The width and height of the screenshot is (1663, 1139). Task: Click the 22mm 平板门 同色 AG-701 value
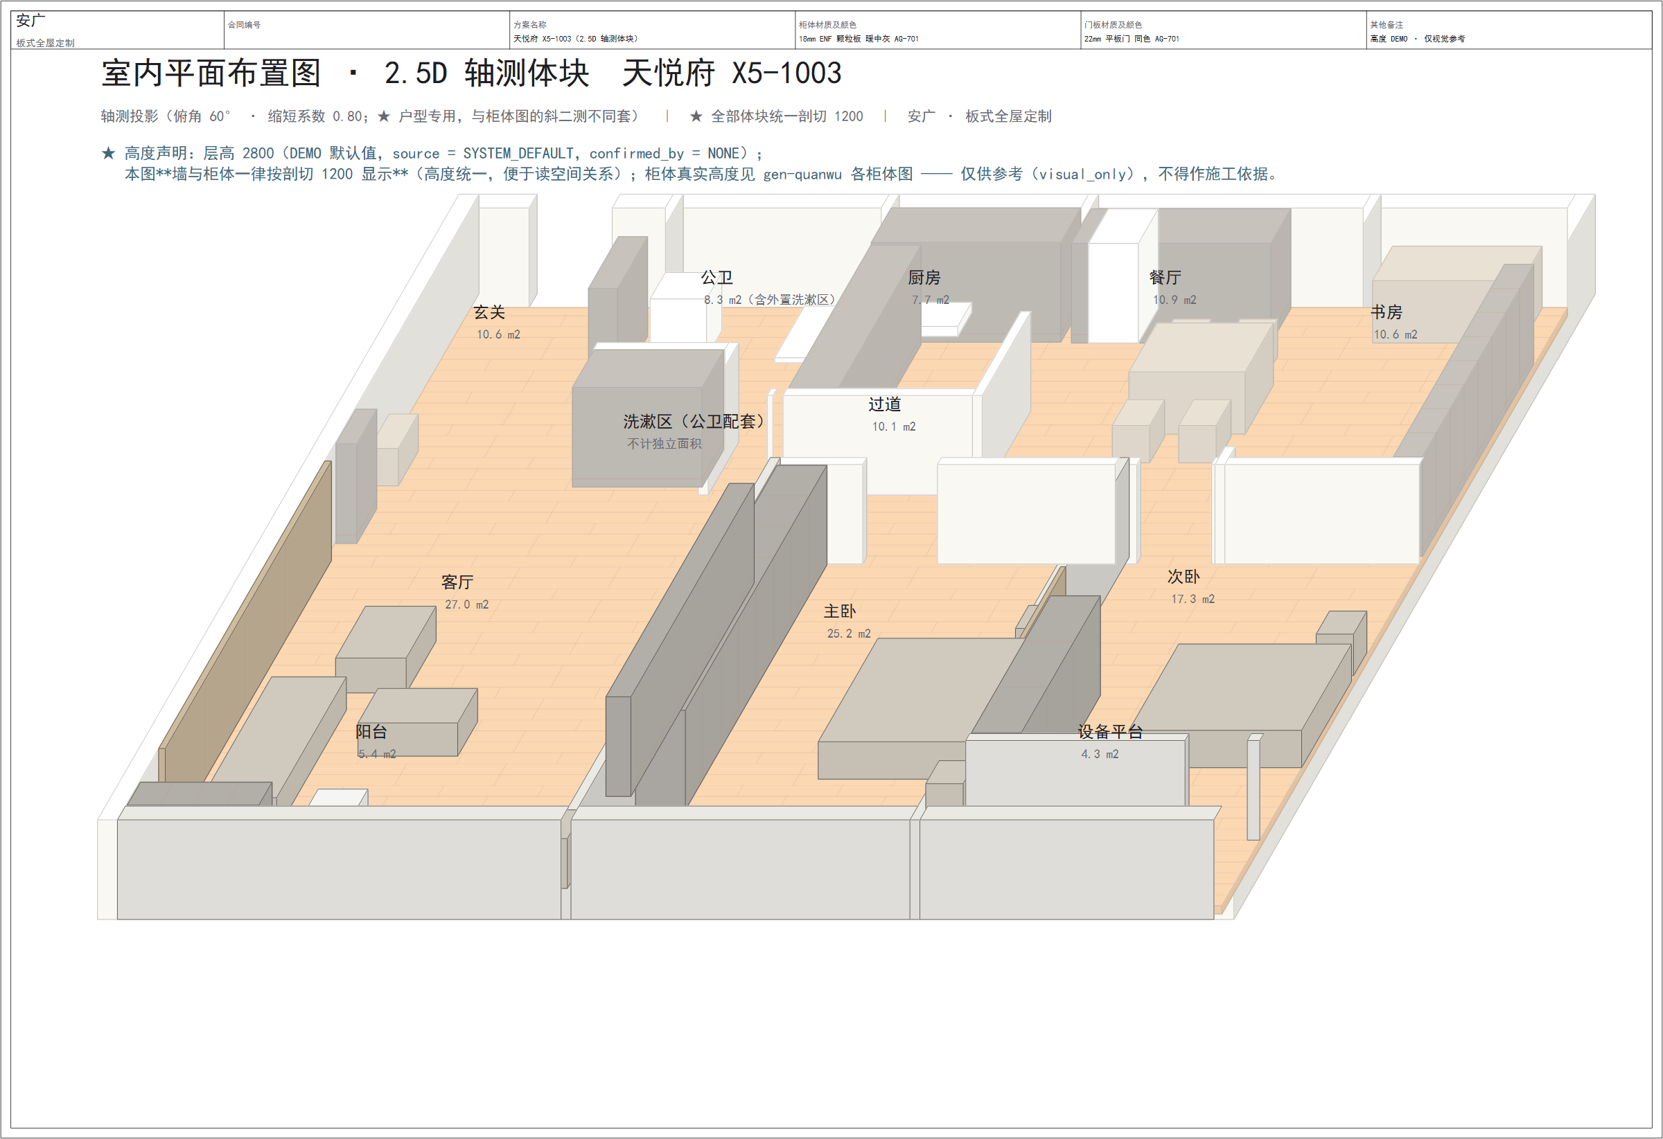pyautogui.click(x=1132, y=39)
